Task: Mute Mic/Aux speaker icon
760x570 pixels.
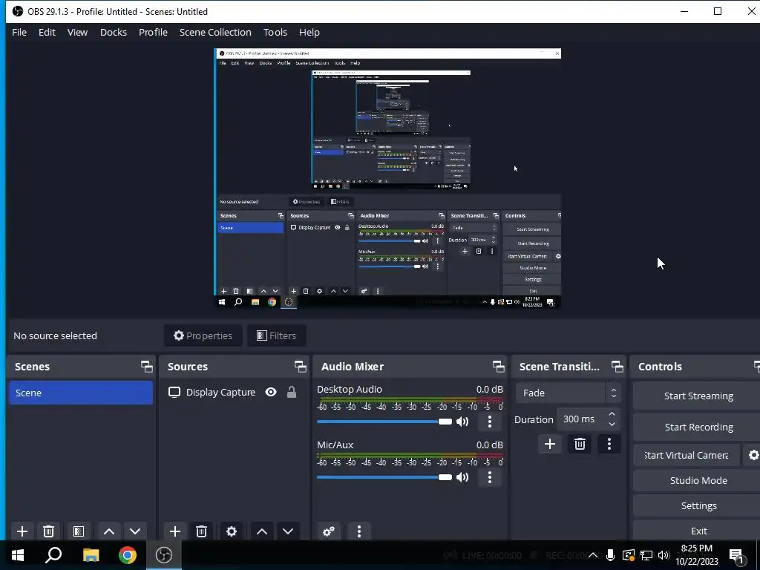Action: point(462,477)
